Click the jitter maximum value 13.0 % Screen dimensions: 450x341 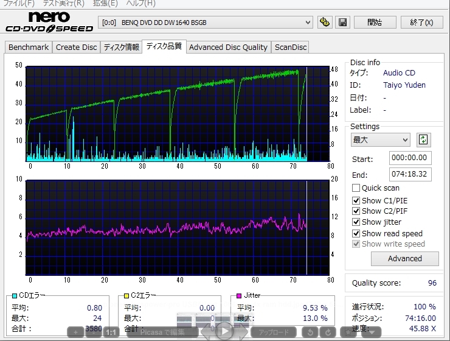pos(315,318)
